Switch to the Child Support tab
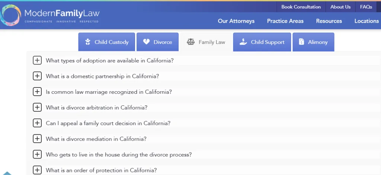Image resolution: width=381 pixels, height=175 pixels. click(262, 42)
